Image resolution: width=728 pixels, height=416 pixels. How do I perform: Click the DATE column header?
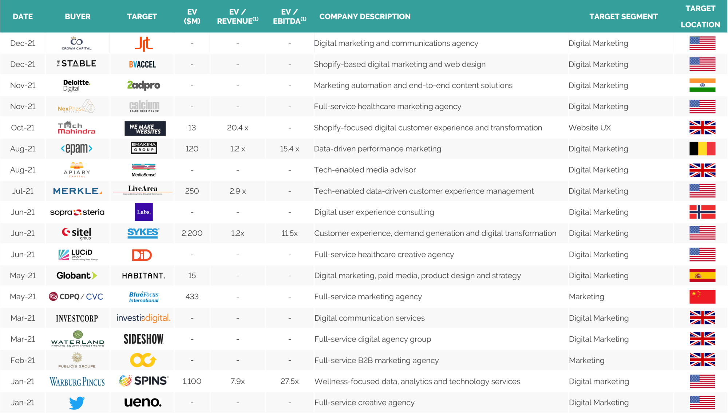click(x=23, y=16)
